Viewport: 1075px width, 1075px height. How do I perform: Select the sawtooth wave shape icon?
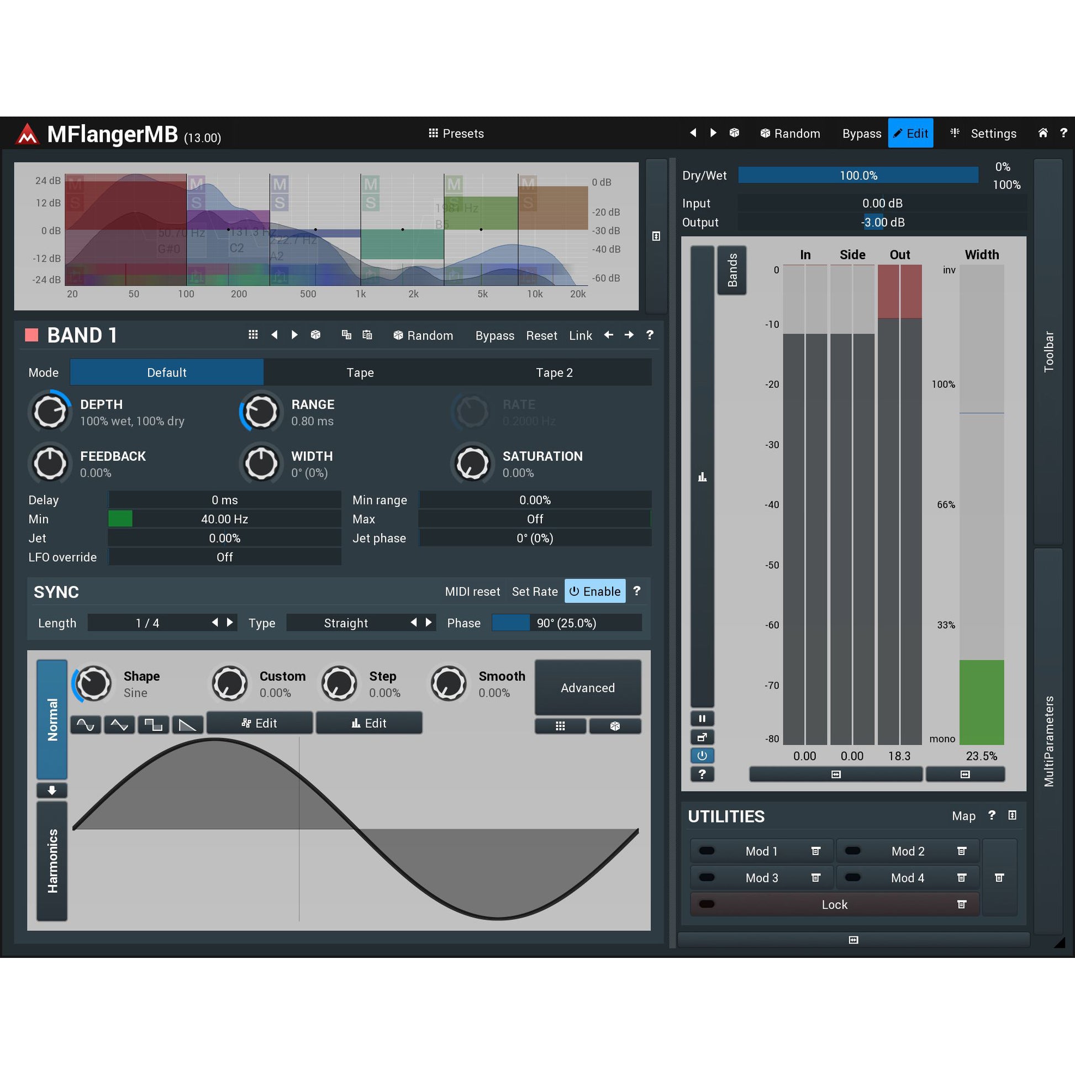tap(187, 724)
